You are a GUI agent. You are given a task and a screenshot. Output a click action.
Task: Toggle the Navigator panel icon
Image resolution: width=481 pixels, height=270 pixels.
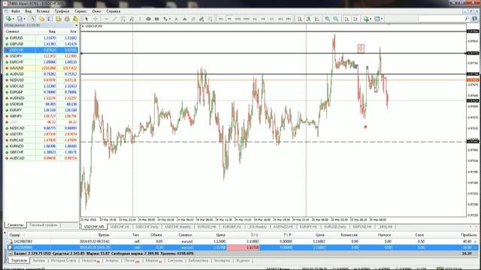coord(50,19)
